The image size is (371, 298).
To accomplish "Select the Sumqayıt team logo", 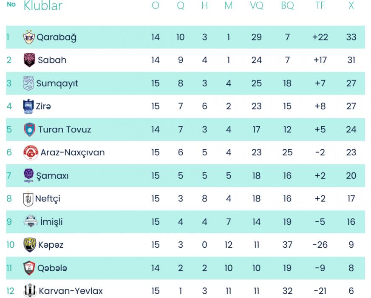I will pos(28,83).
